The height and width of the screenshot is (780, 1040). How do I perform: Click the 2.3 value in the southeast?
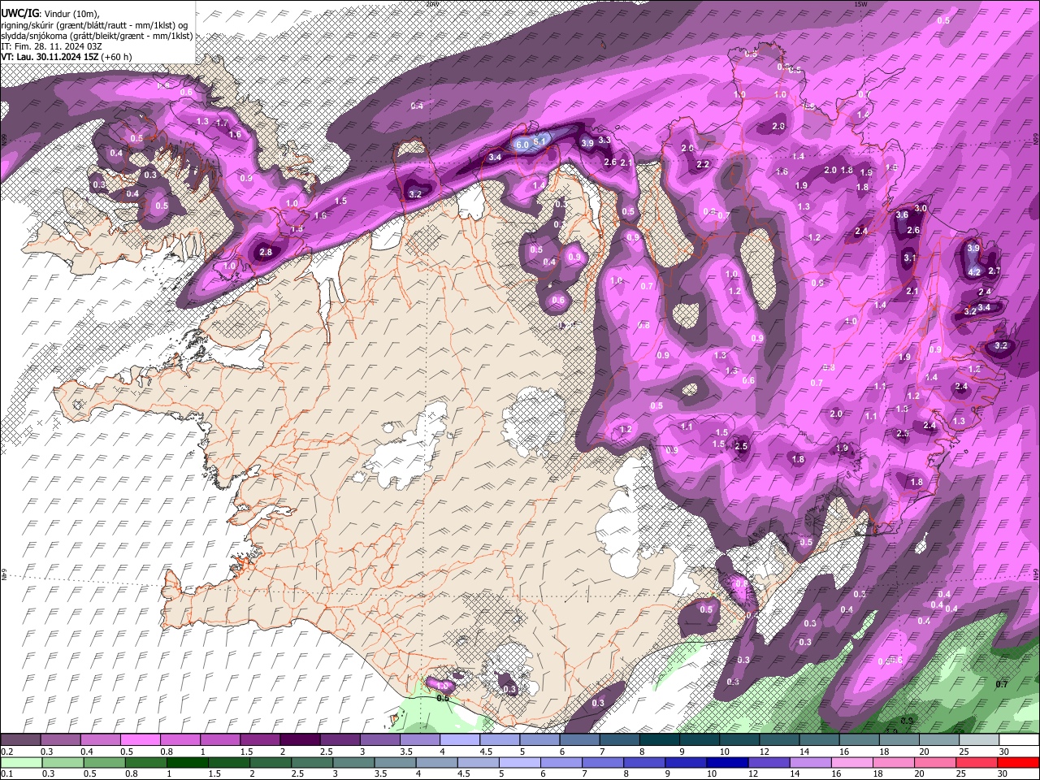point(903,434)
